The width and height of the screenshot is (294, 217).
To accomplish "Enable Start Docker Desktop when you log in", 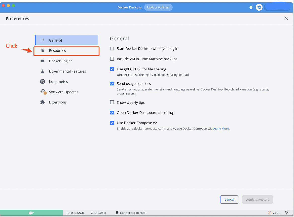I will click(112, 49).
